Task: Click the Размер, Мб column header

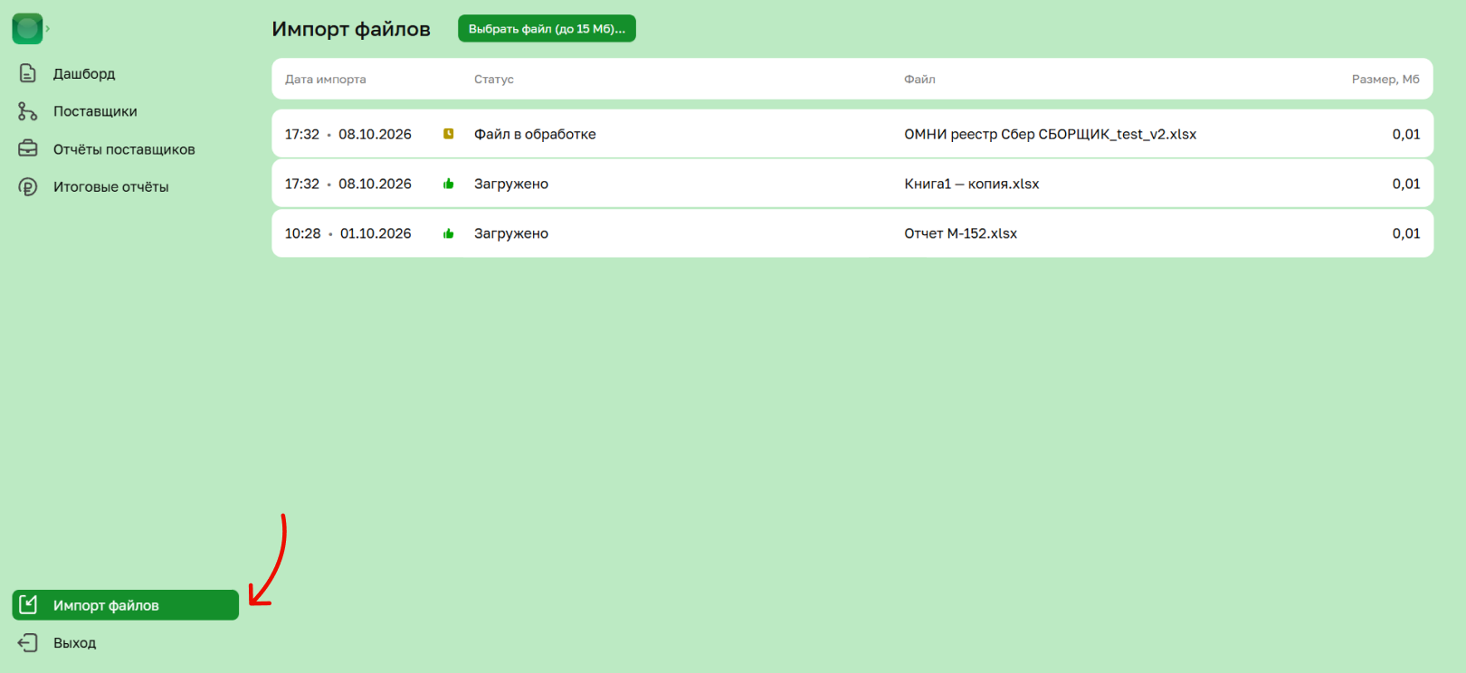Action: click(1385, 80)
